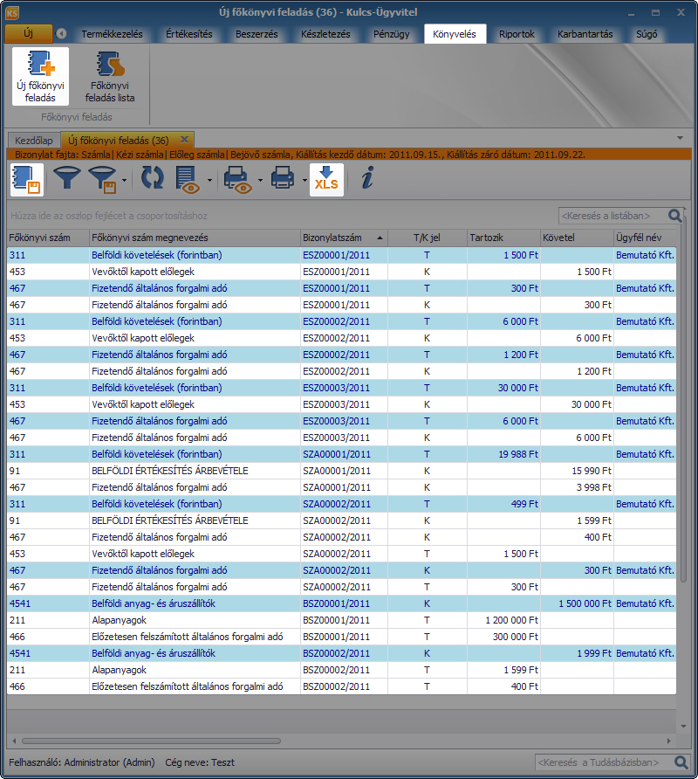Select Előzetesen felszámított row with 400 Ft
698x779 pixels.
coord(341,686)
